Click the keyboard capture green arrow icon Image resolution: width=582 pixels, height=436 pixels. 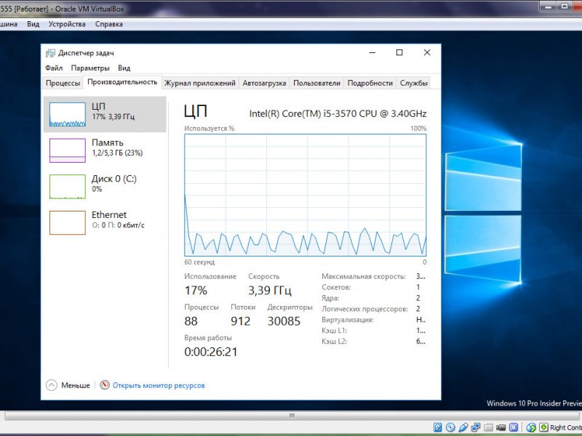coord(543,427)
